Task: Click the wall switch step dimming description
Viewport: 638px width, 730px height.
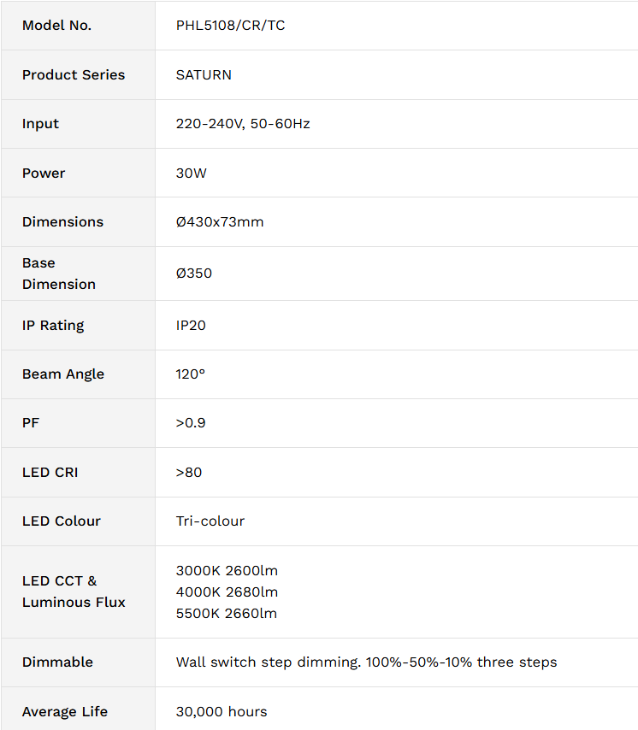Action: click(366, 662)
